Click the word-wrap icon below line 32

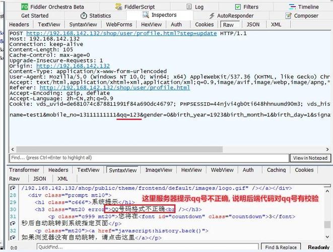tap(13, 237)
